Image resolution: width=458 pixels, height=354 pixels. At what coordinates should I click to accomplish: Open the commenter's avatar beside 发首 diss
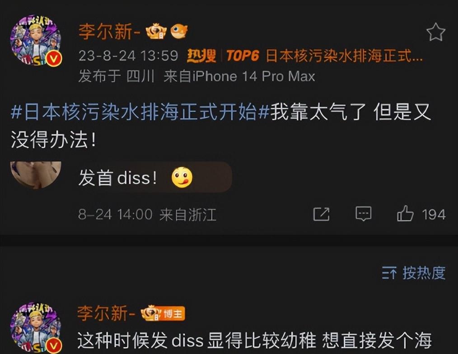pos(36,175)
